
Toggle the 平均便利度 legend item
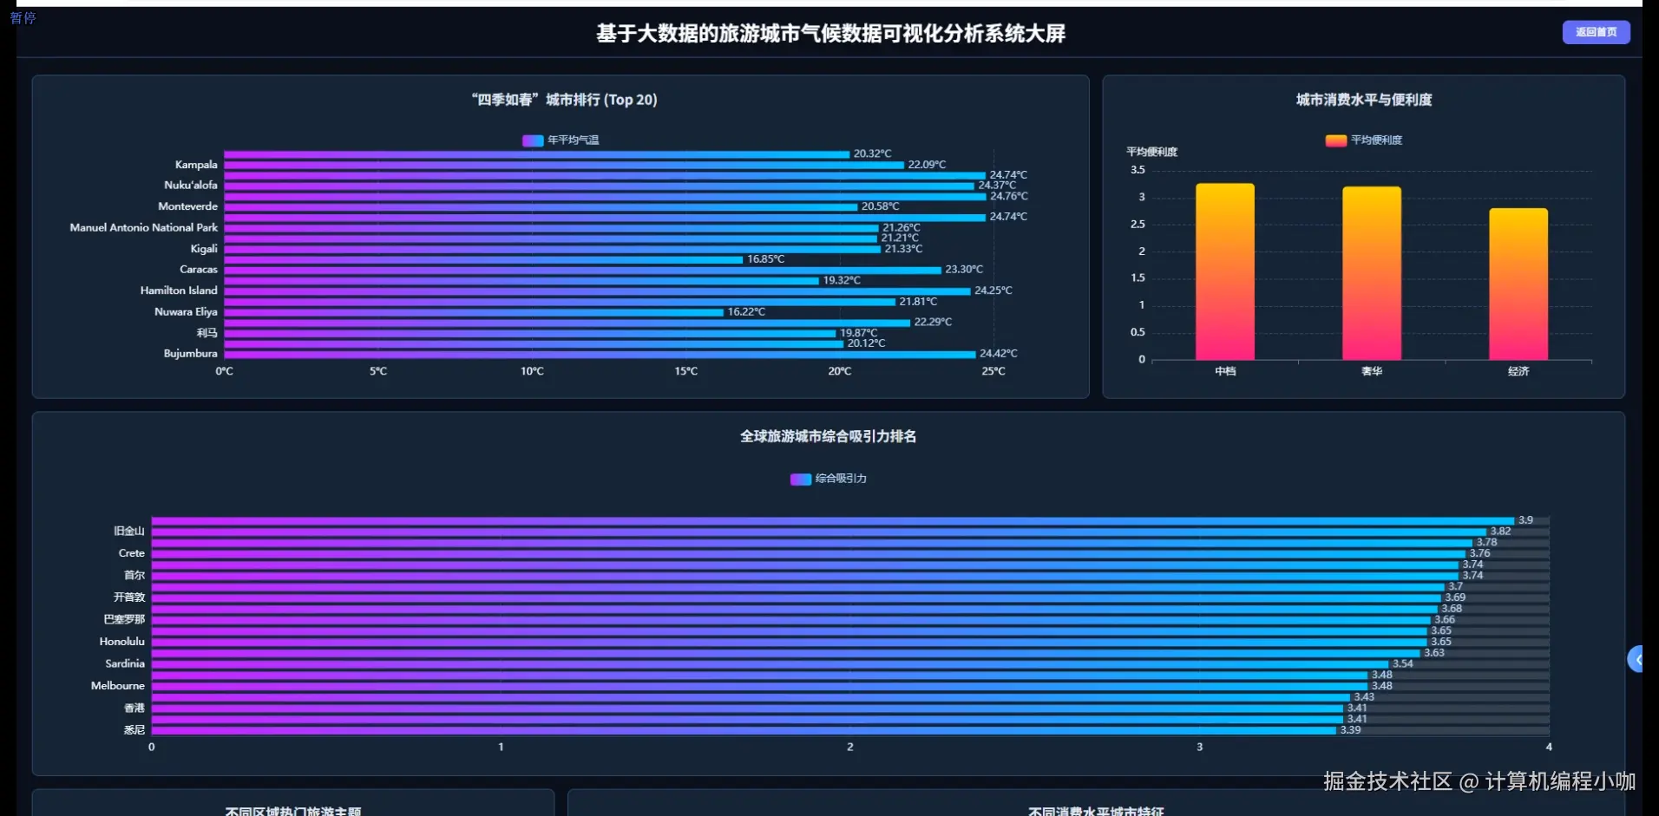click(1364, 140)
